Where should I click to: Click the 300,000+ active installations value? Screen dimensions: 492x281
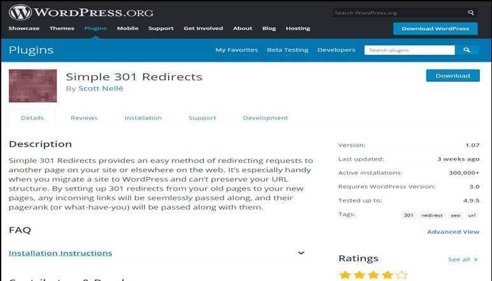click(464, 173)
